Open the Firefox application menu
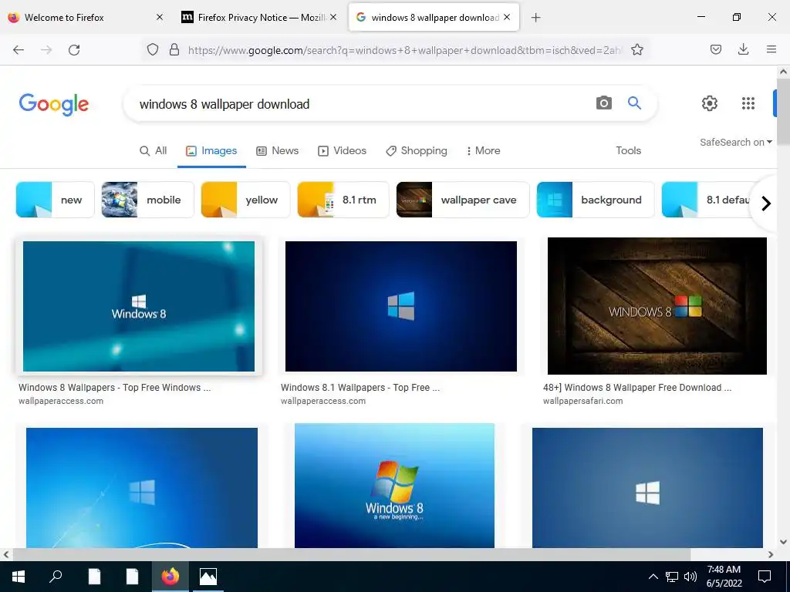 tap(771, 49)
